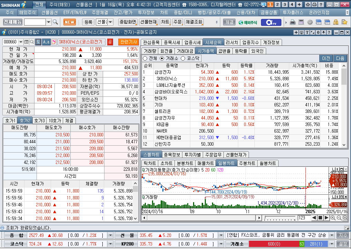Click the chart play forward arrow

327,218
